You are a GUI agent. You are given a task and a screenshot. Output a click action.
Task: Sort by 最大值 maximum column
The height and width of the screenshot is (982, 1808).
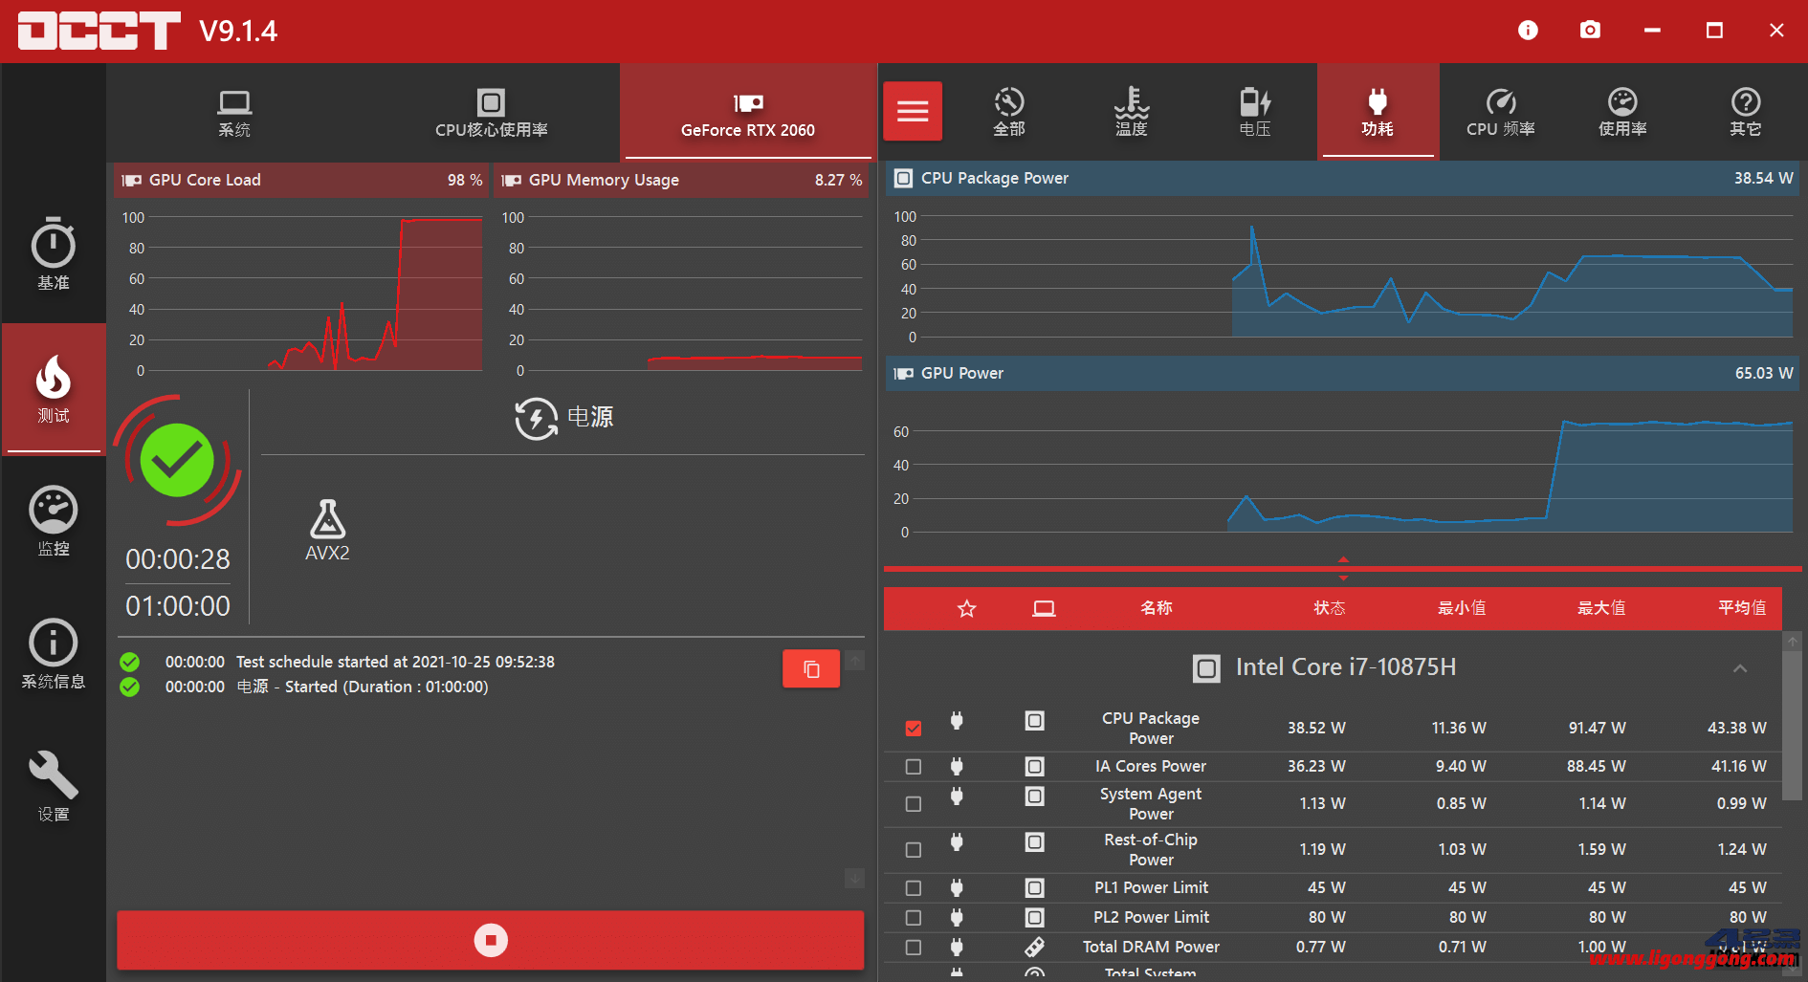tap(1601, 608)
